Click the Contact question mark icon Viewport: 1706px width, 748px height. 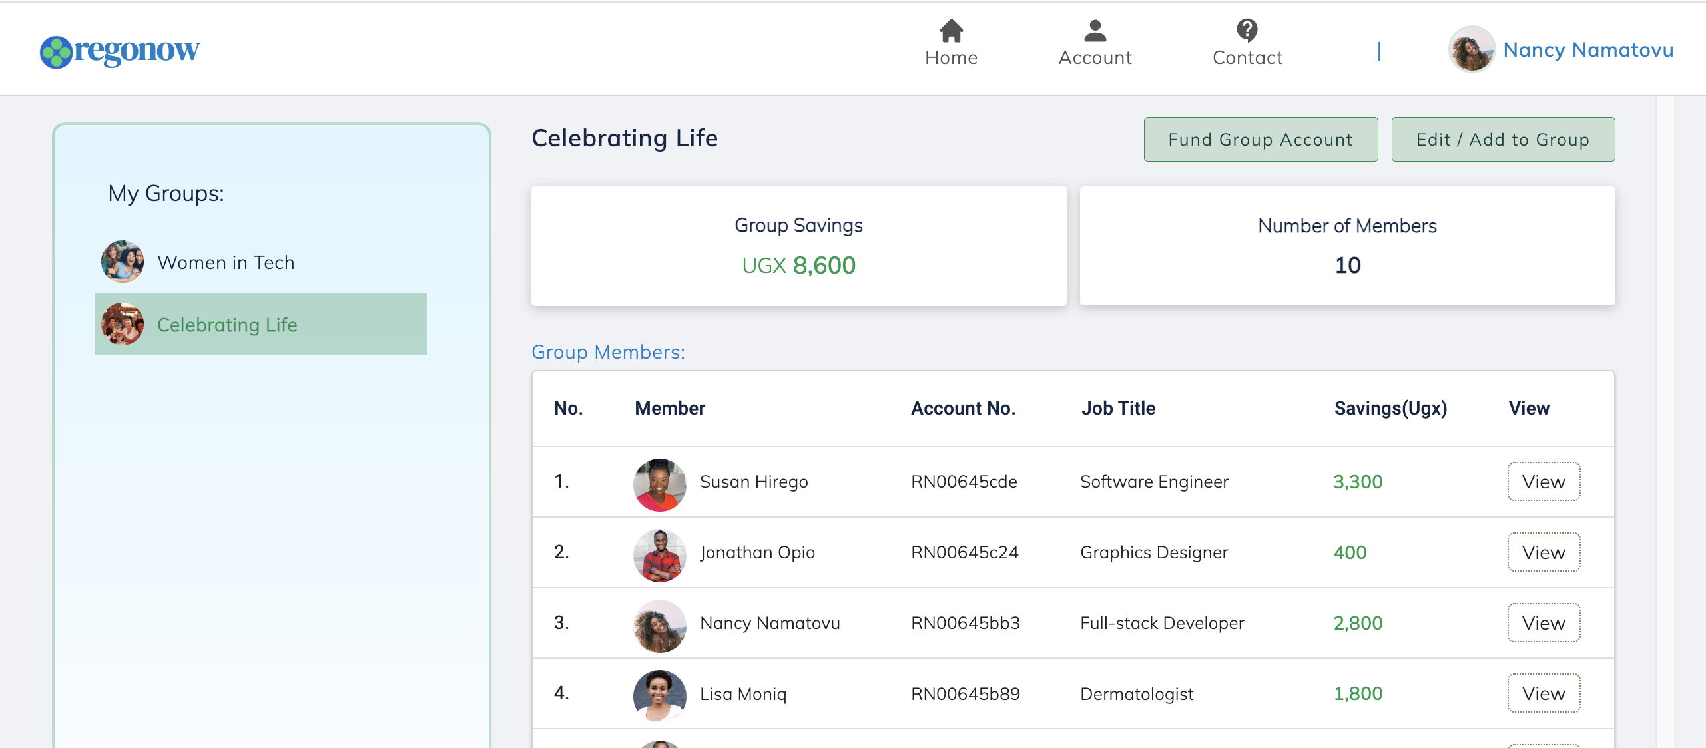point(1247,31)
